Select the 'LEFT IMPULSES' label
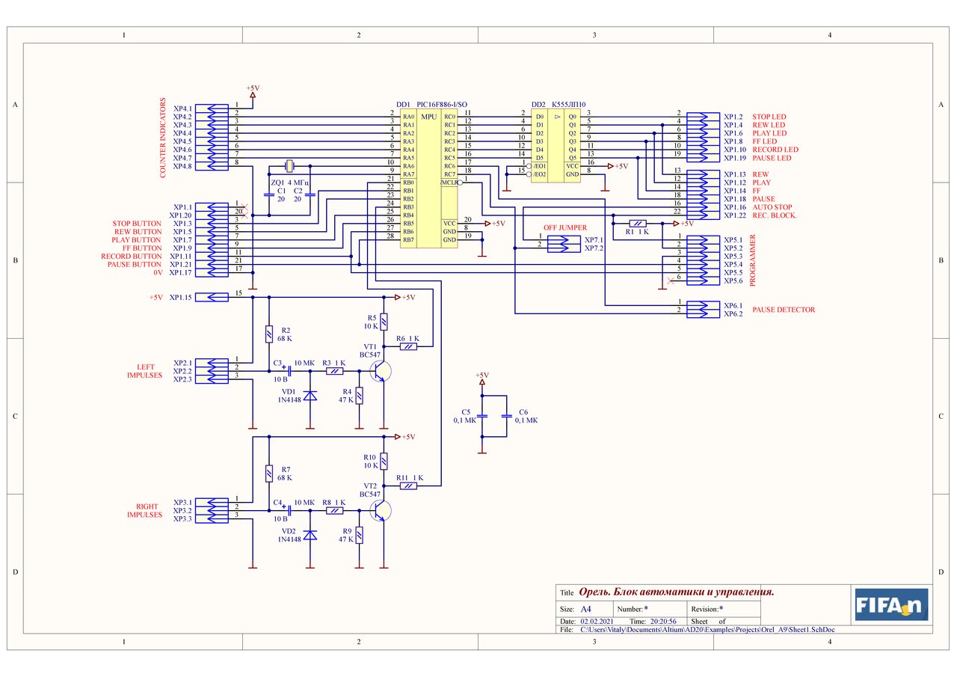The width and height of the screenshot is (957, 677). 145,371
